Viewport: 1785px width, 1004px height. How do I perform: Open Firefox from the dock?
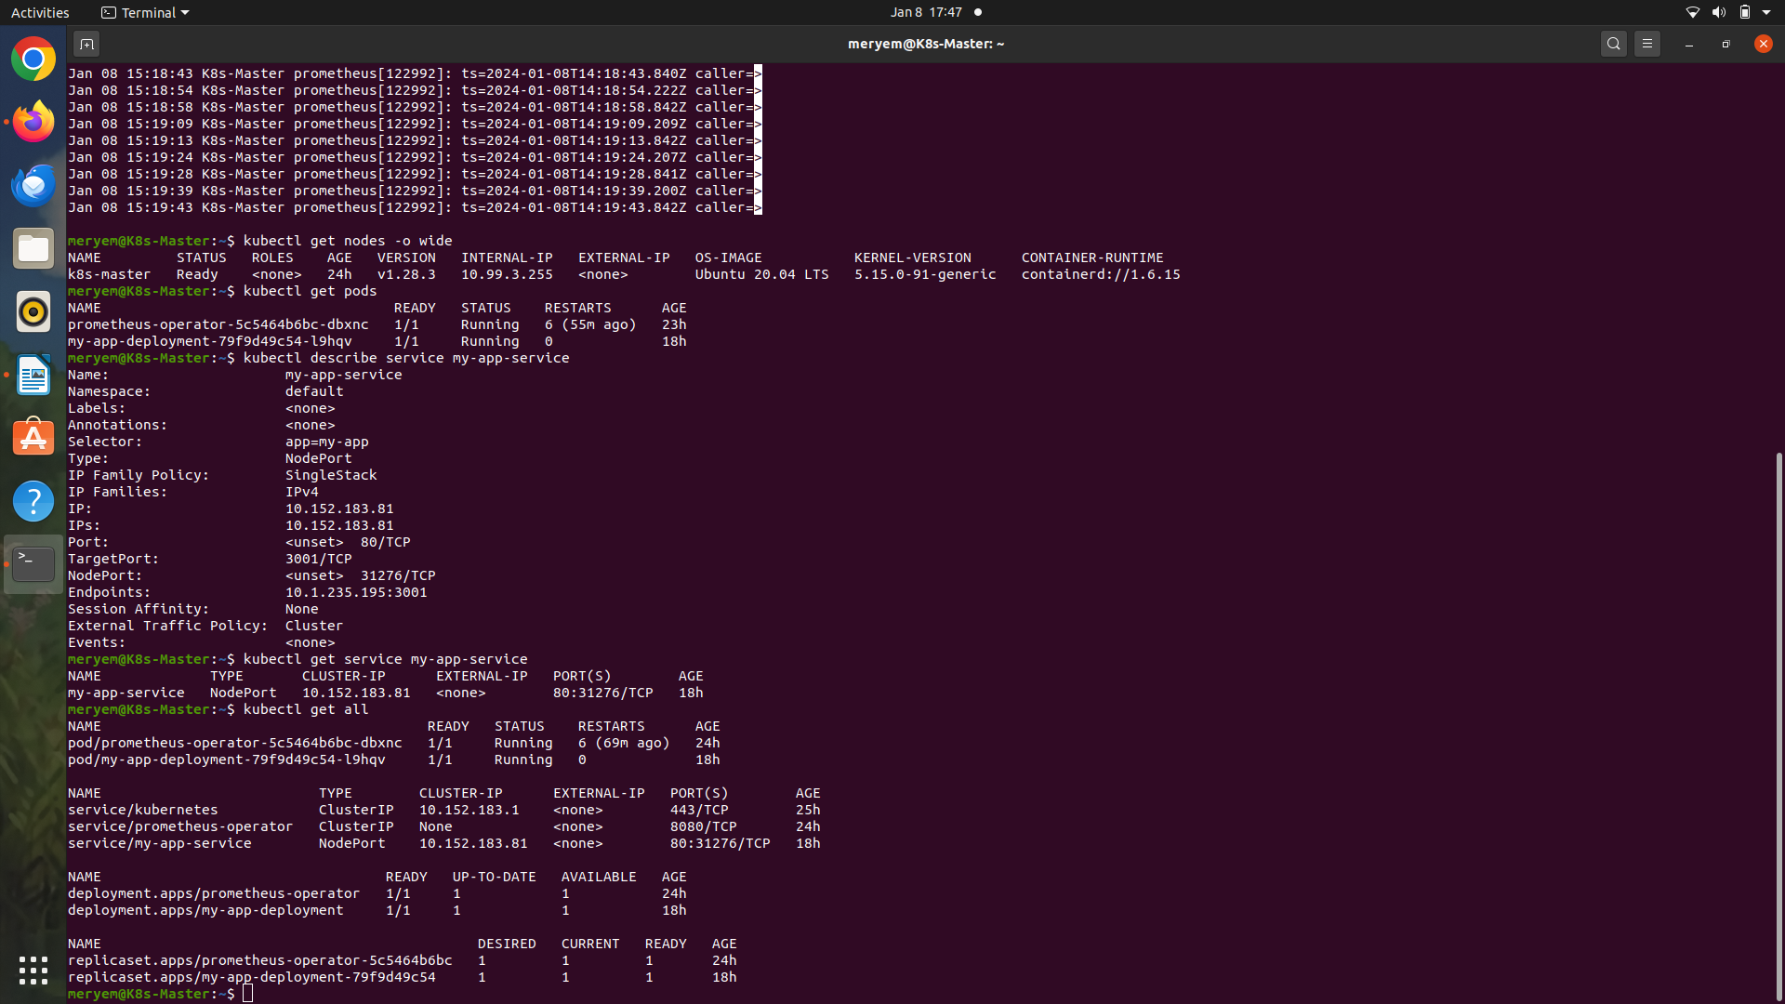[x=33, y=122]
